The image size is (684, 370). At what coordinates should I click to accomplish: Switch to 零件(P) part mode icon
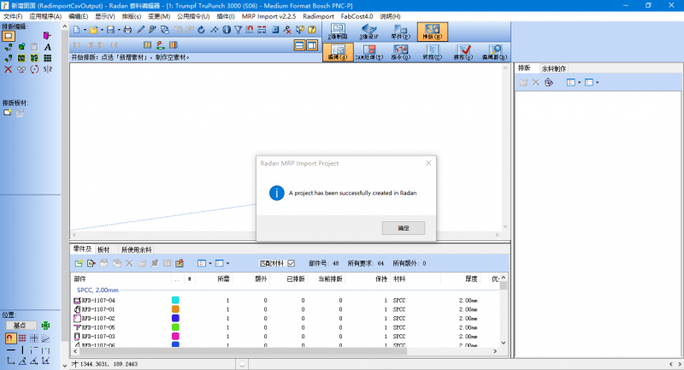(400, 32)
